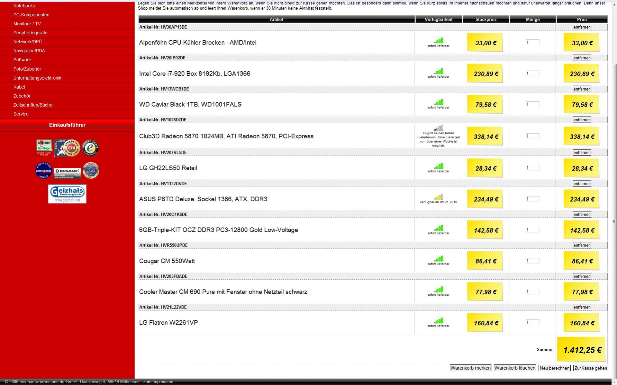Open the PC-Komponenten category
617x385 pixels.
31,15
